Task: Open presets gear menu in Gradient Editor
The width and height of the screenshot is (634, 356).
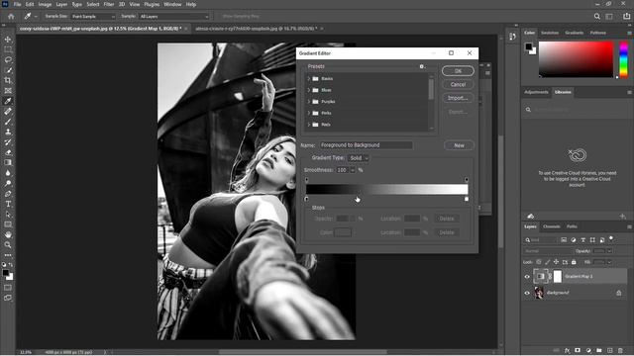Action: (x=422, y=66)
